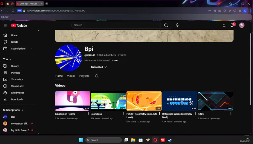Open the notifications bell
Image resolution: width=253 pixels, height=144 pixels.
[232, 25]
